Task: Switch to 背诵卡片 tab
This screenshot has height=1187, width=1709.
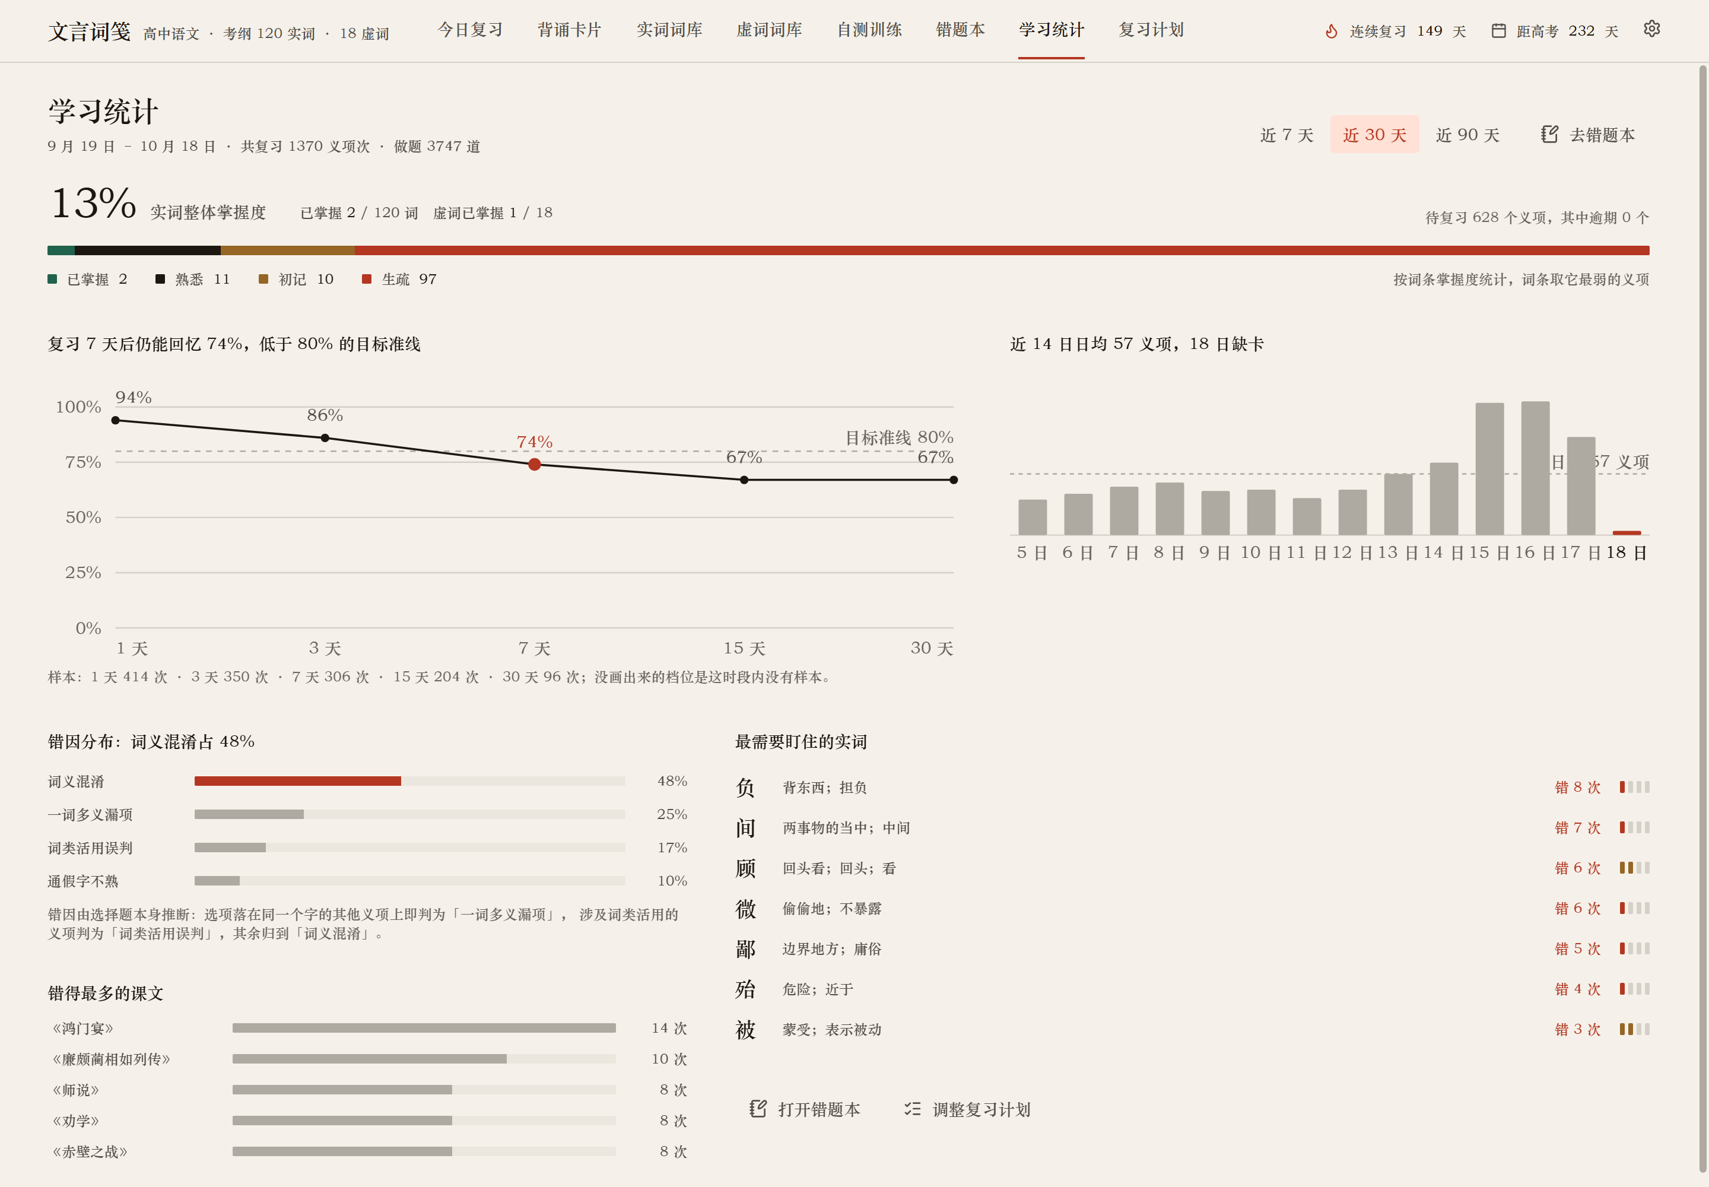Action: click(569, 30)
